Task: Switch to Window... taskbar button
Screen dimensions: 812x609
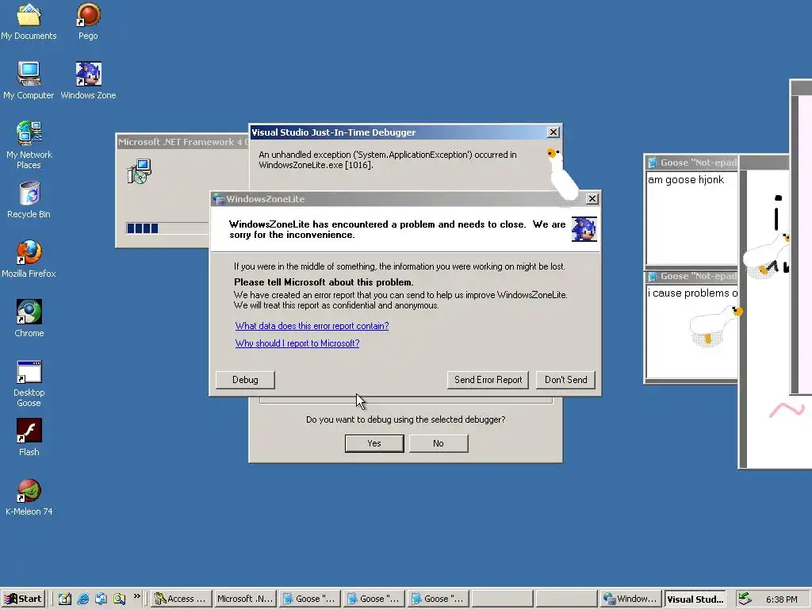Action: pyautogui.click(x=630, y=599)
